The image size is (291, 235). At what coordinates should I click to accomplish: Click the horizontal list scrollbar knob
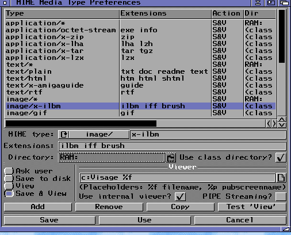tap(81, 124)
